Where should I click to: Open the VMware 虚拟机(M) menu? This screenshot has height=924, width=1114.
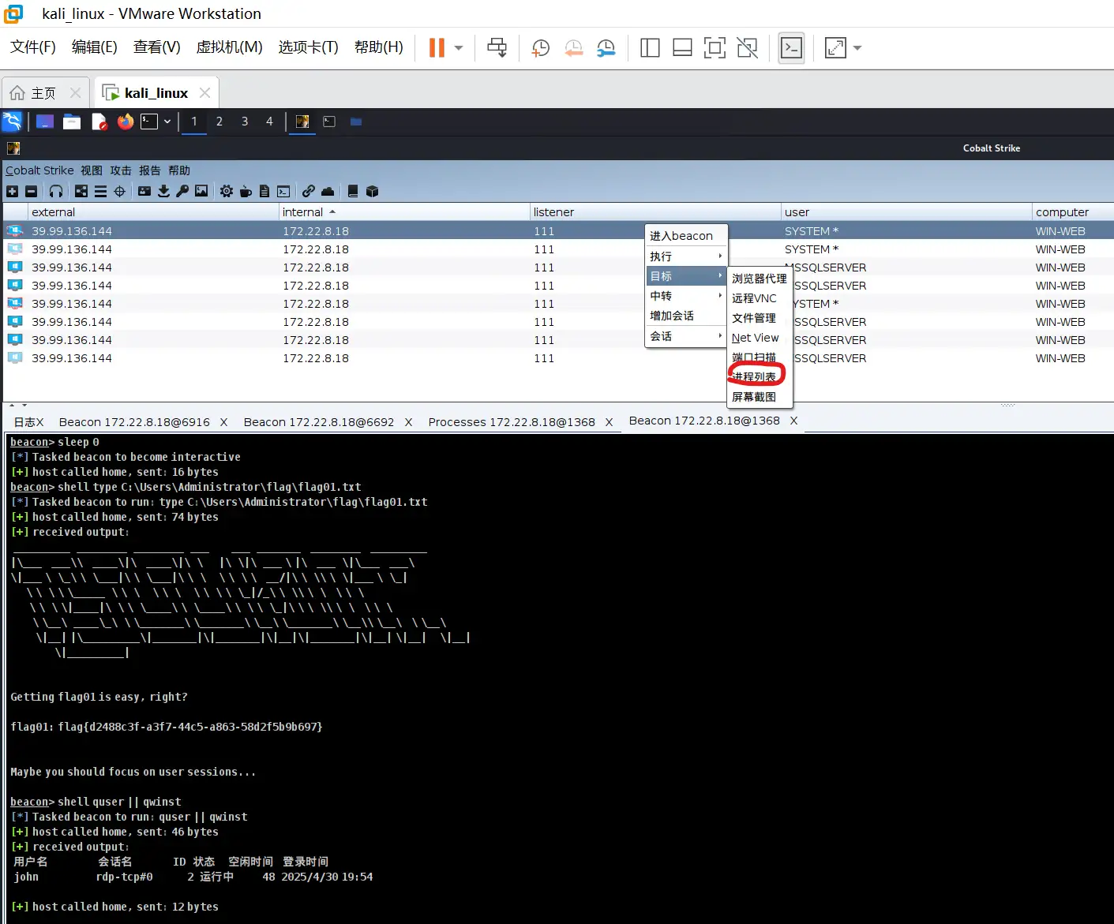click(x=229, y=47)
